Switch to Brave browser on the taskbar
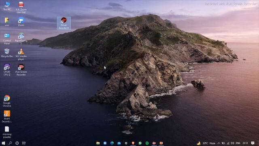259x146 pixels. click(133, 143)
